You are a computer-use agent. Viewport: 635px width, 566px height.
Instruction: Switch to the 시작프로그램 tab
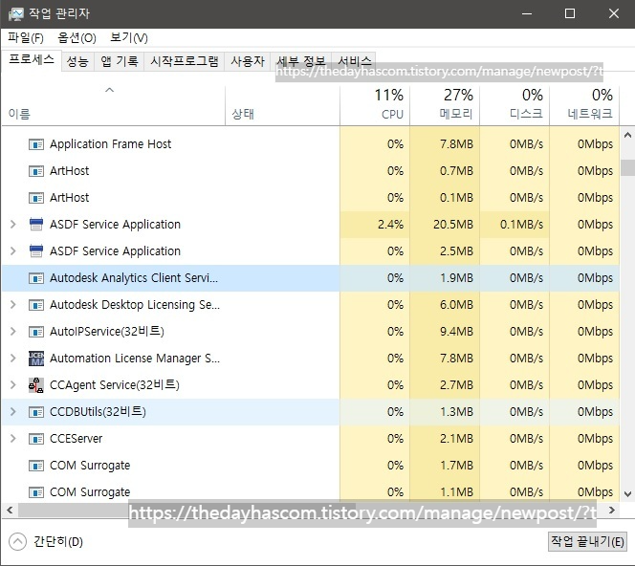185,61
